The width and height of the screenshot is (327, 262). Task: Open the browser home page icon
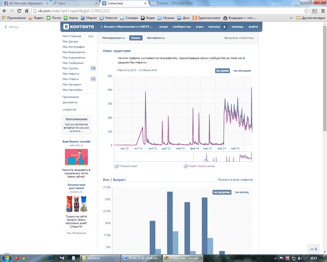(27, 11)
